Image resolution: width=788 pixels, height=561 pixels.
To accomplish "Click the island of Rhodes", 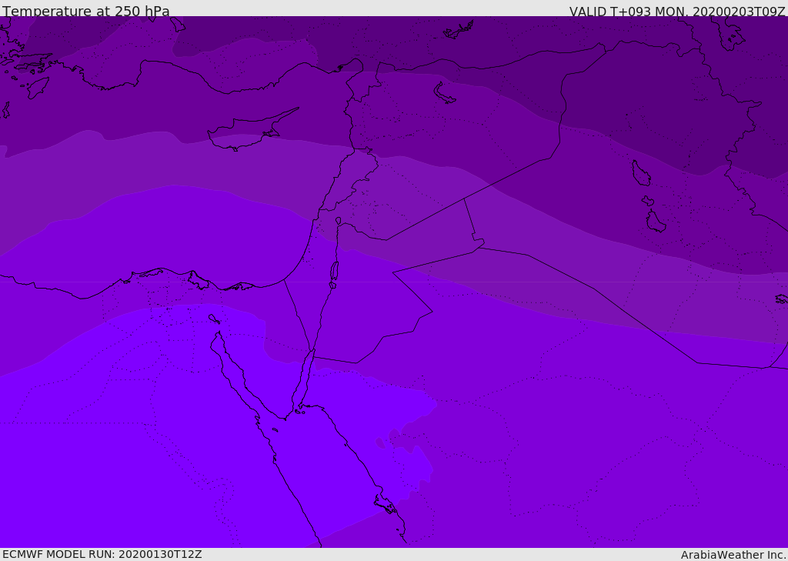I will 37,87.
